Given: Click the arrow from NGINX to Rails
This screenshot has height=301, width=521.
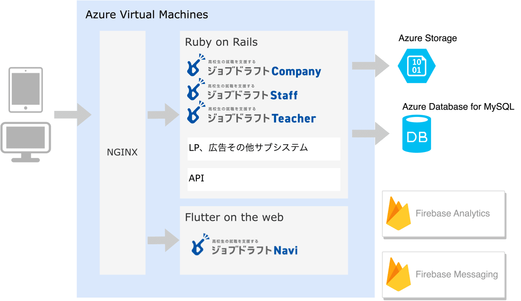Looking at the screenshot, I should click(x=163, y=115).
